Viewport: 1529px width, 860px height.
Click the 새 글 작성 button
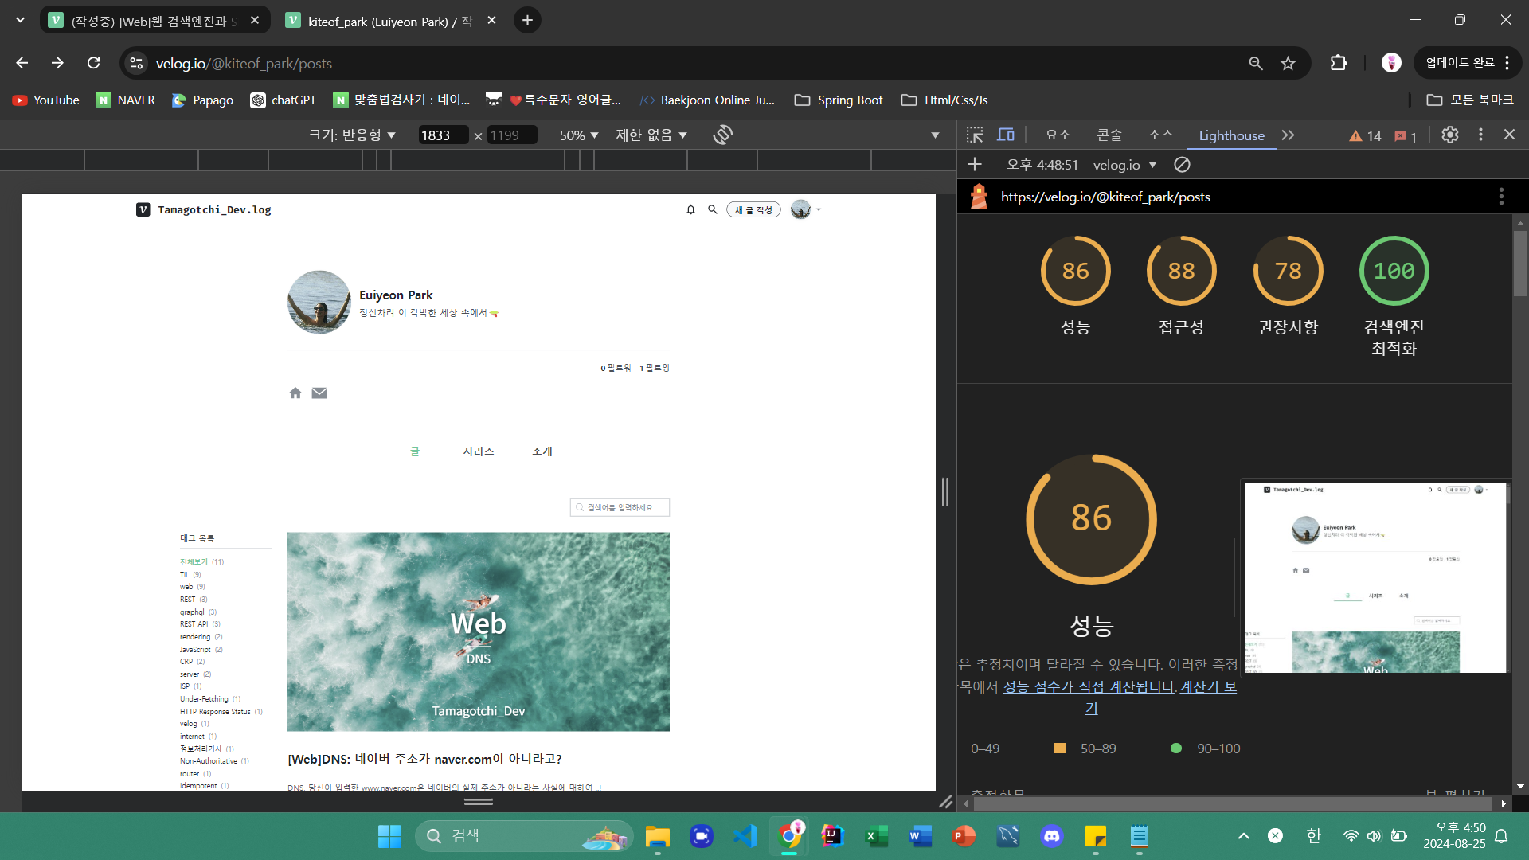point(753,210)
